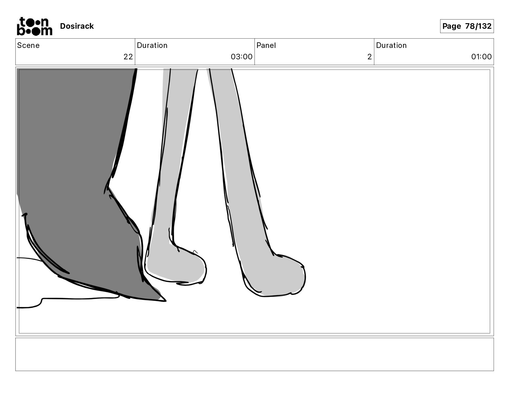
Task: Select the scene number '22'
Action: coord(128,57)
